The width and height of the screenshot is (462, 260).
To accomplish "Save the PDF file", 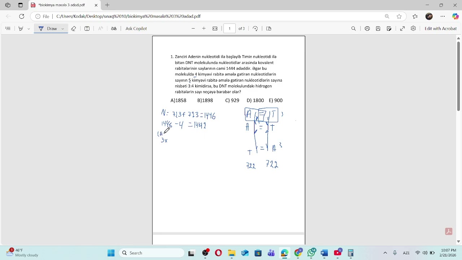I will (378, 29).
